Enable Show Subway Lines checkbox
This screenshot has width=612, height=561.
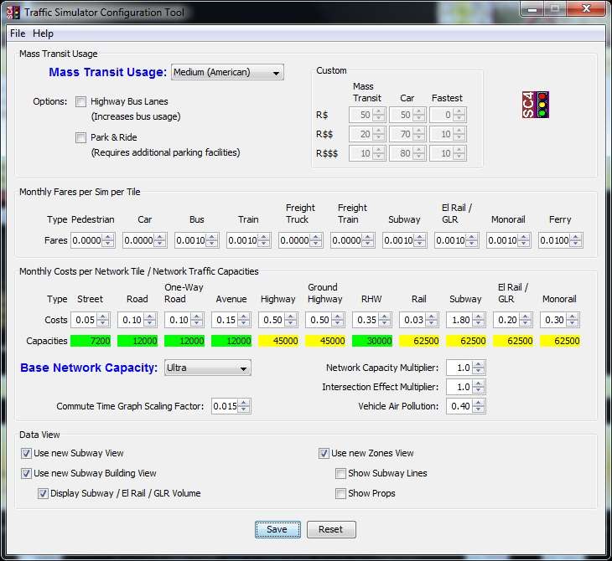point(340,473)
